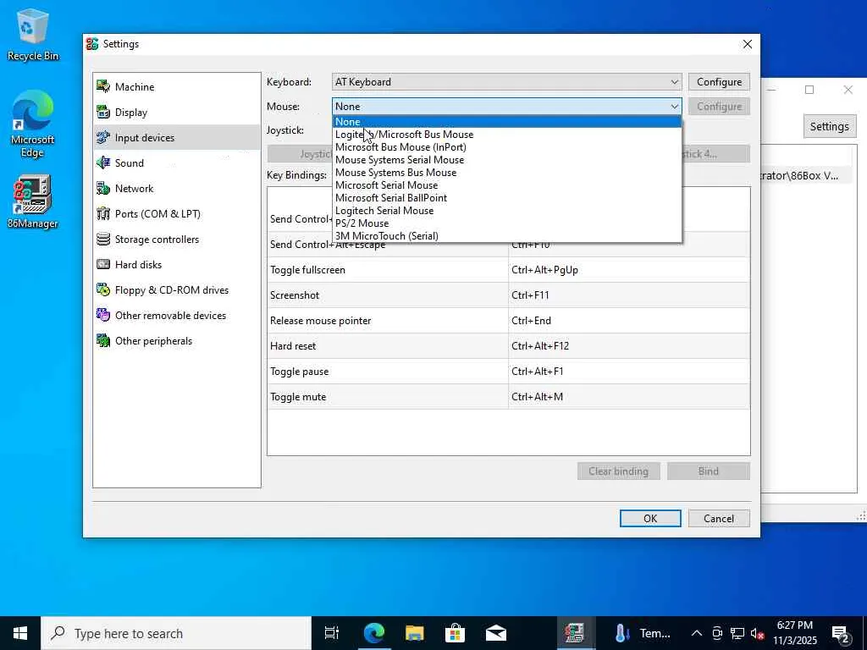Select PS/2 Mouse option
Screen dimensions: 867x650
506,223
